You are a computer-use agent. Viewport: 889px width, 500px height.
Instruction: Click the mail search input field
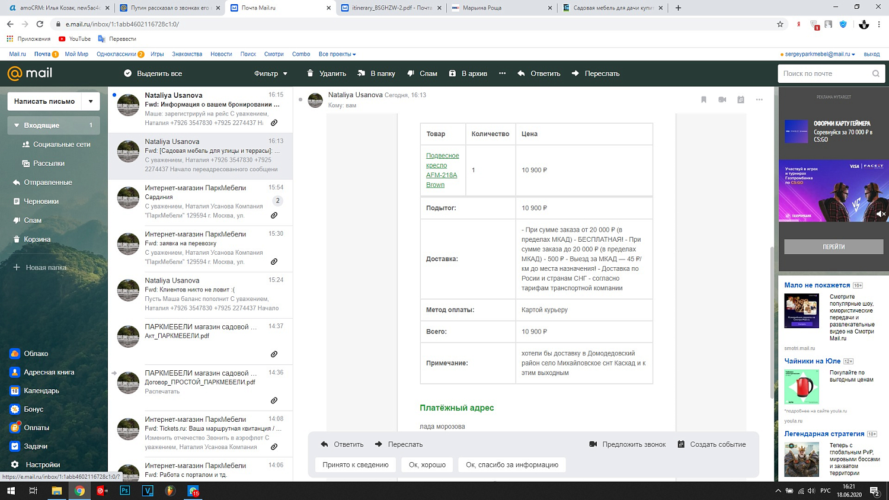pos(824,73)
